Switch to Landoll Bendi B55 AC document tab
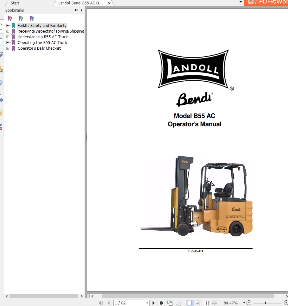Image resolution: width=288 pixels, height=306 pixels. tap(81, 3)
